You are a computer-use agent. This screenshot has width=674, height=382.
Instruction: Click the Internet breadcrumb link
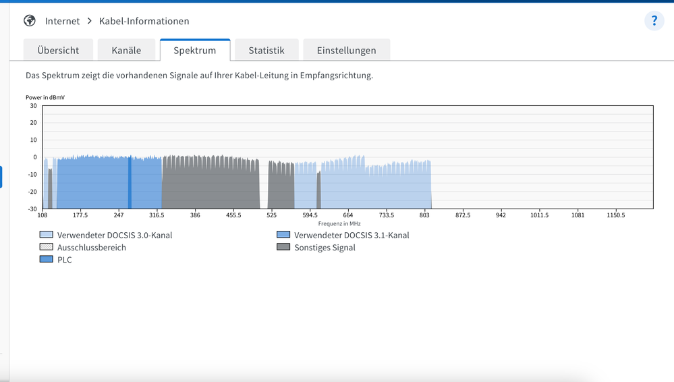pyautogui.click(x=62, y=22)
